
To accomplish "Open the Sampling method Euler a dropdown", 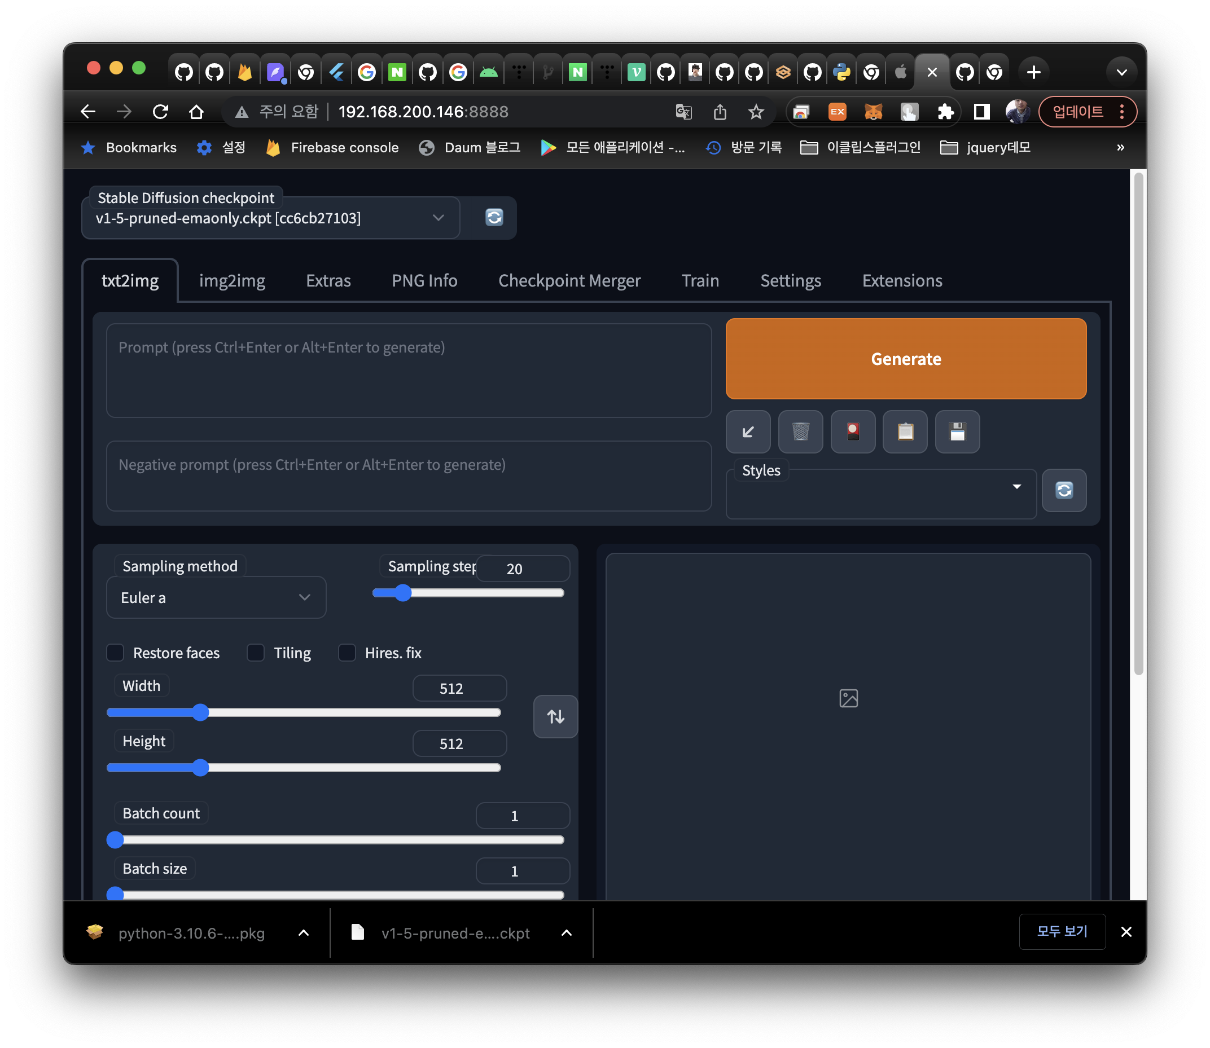I will 216,598.
